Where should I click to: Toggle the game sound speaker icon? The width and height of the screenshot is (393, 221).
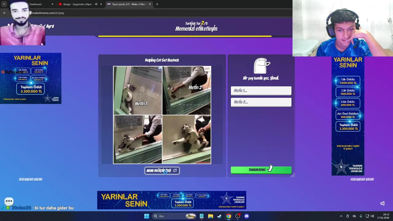click(382, 203)
